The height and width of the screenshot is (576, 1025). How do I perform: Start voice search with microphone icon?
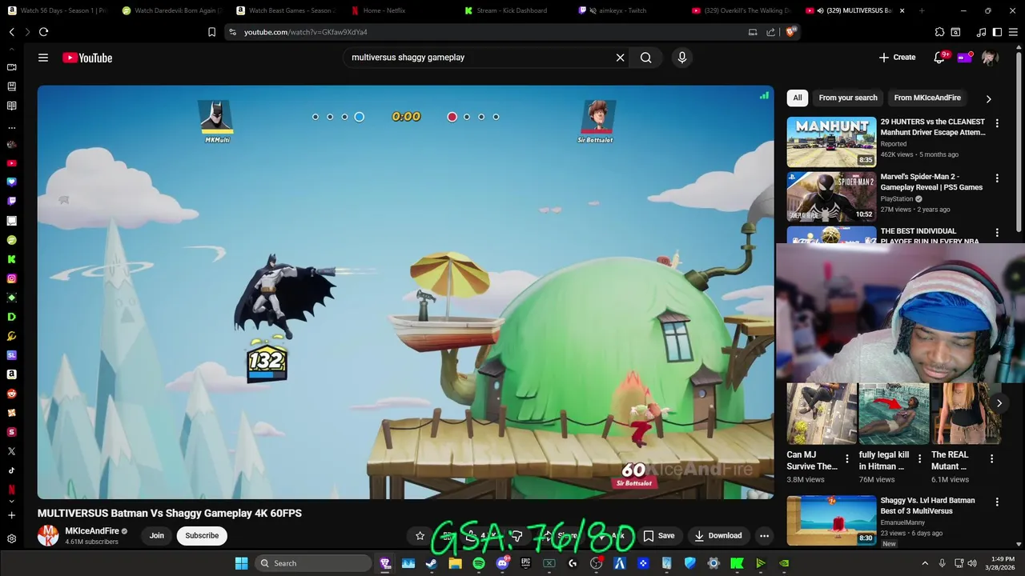click(682, 58)
